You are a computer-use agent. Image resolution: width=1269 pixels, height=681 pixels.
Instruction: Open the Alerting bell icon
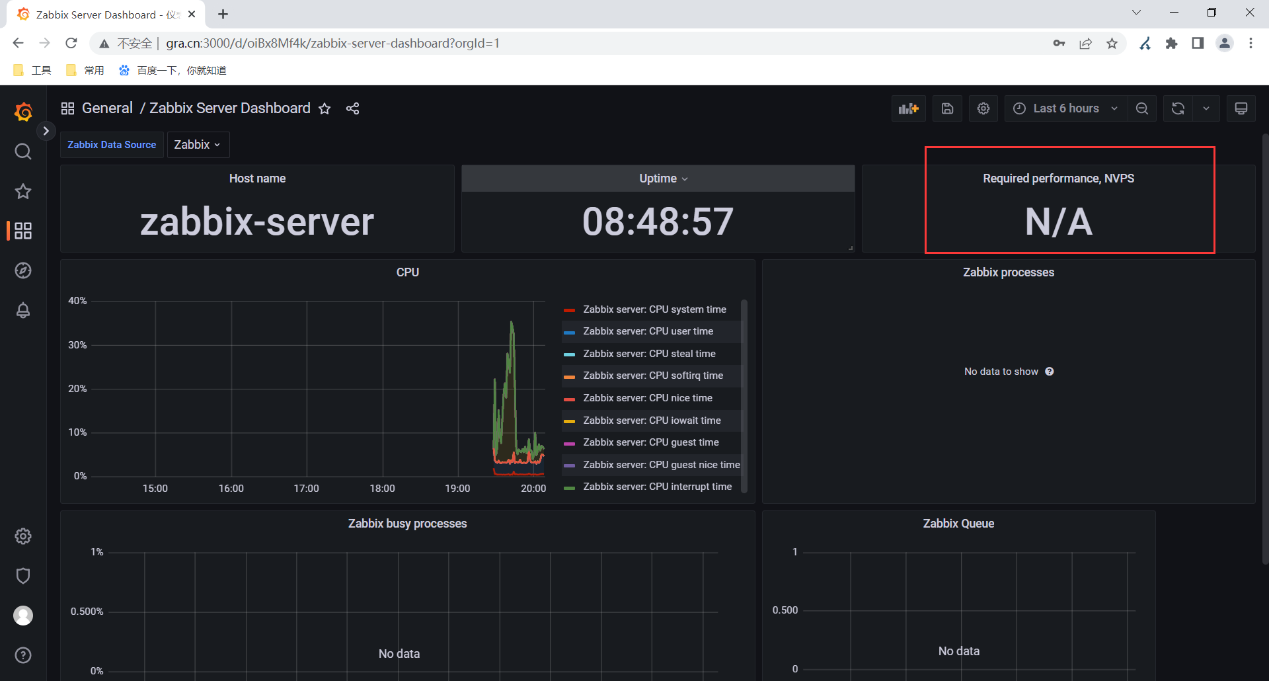[x=23, y=310]
